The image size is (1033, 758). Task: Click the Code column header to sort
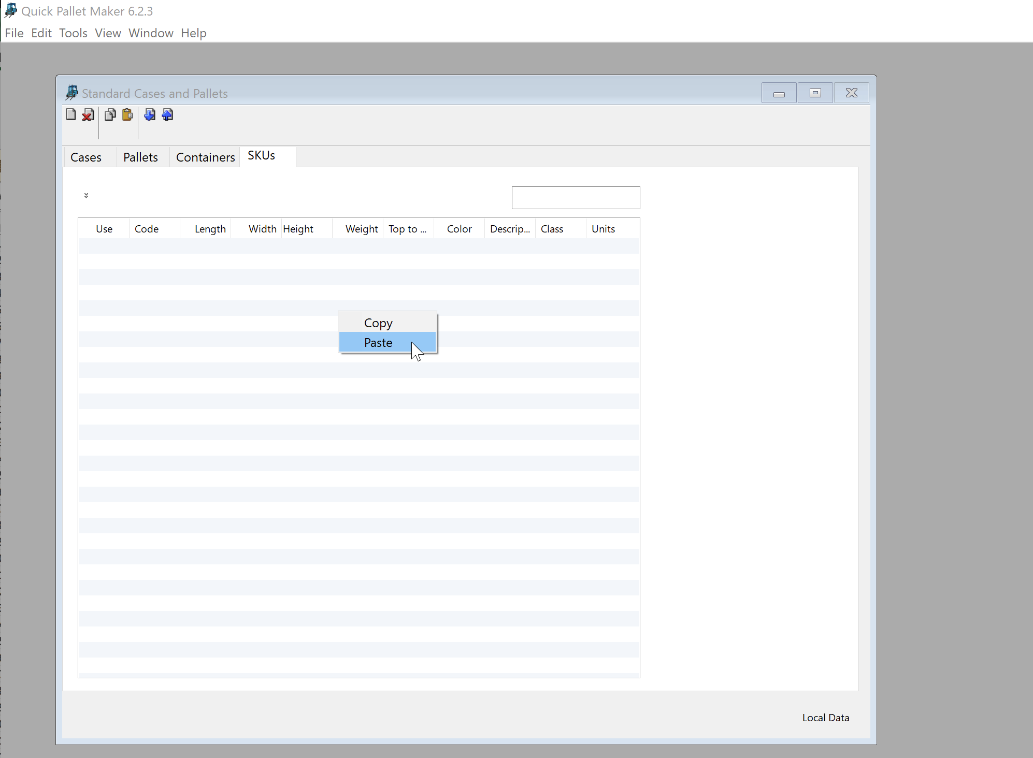coord(146,228)
